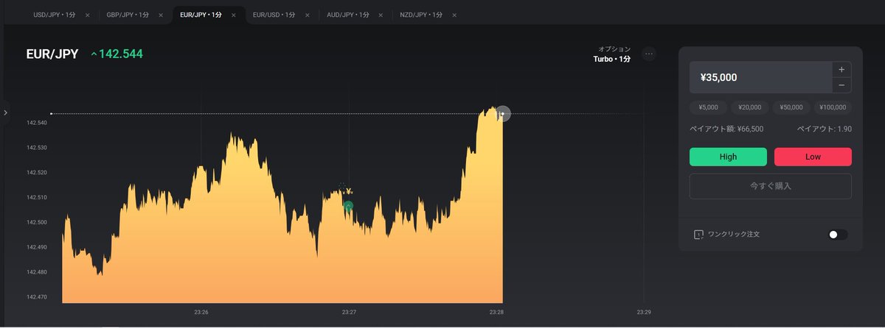Close the EUR/JPY tab
This screenshot has width=885, height=328.
coord(234,15)
